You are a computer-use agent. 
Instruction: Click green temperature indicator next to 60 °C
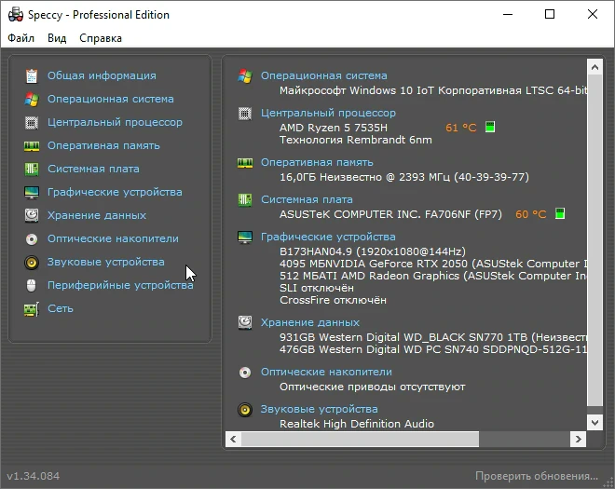point(560,213)
